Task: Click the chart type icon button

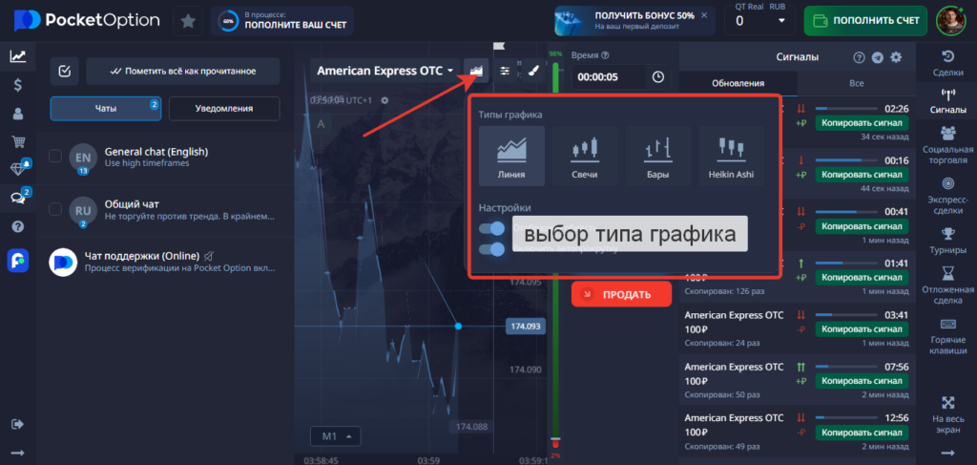Action: tap(477, 71)
